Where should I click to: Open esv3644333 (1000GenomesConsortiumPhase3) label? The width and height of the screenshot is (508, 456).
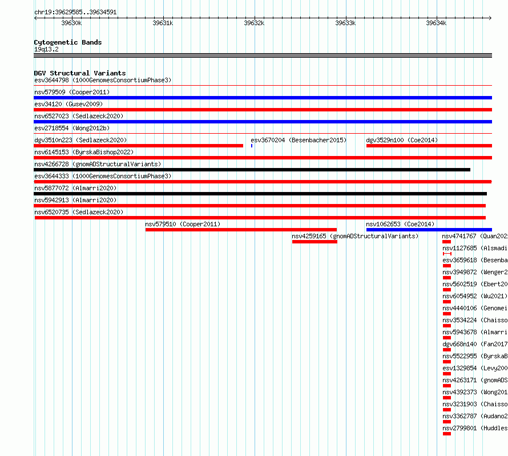103,176
